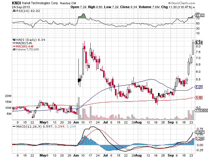Click the RSI 70 axis level label
This screenshot has width=208, height=158.
[x=198, y=18]
